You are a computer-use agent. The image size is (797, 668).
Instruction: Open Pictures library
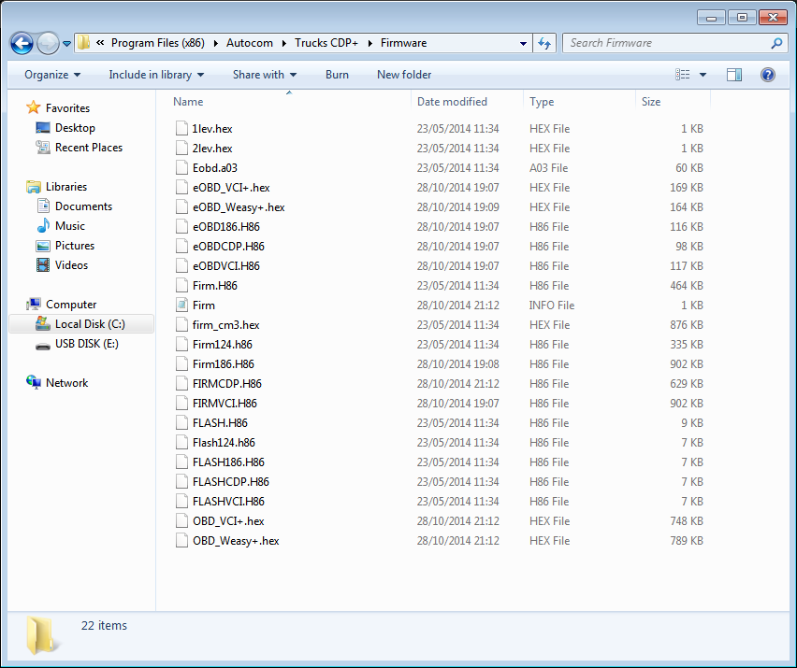[x=74, y=246]
